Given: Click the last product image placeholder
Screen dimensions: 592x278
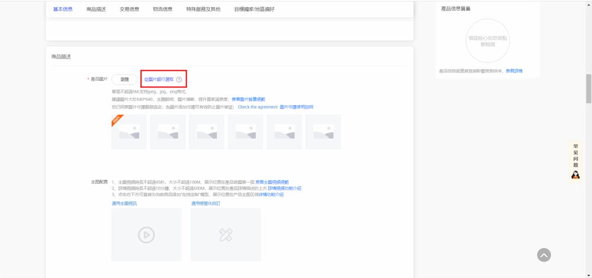Looking at the screenshot, I should point(323,132).
